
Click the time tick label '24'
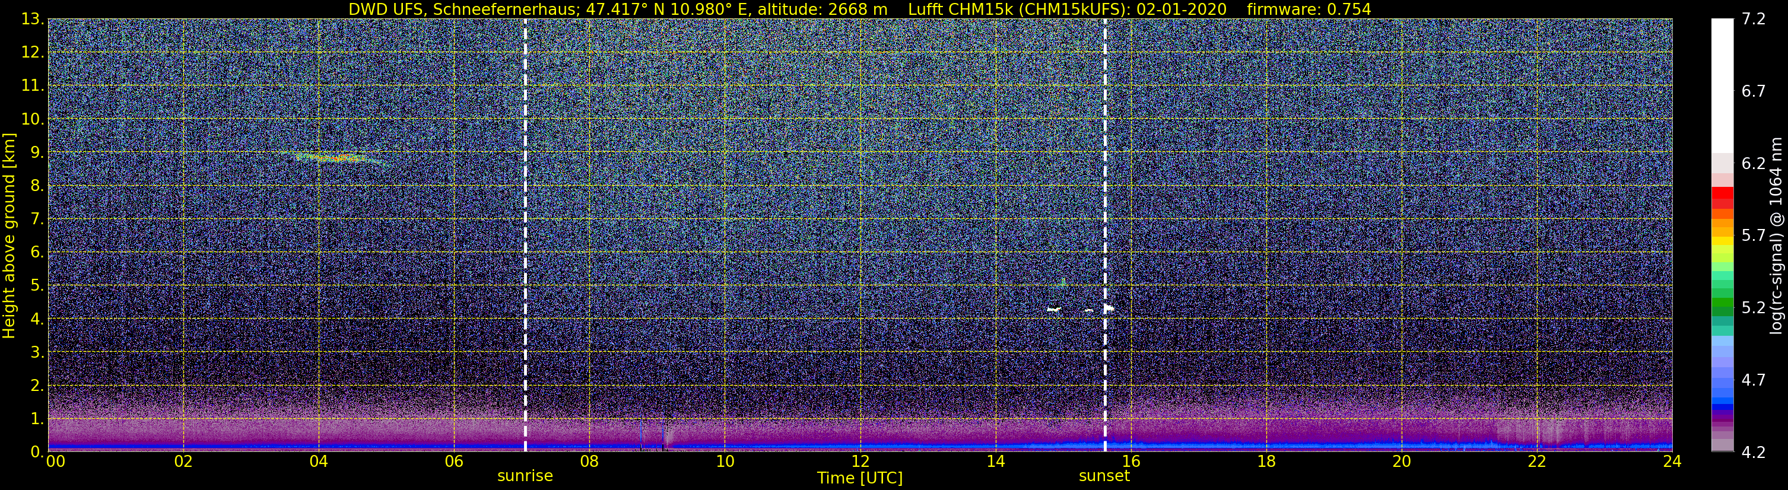(1672, 462)
